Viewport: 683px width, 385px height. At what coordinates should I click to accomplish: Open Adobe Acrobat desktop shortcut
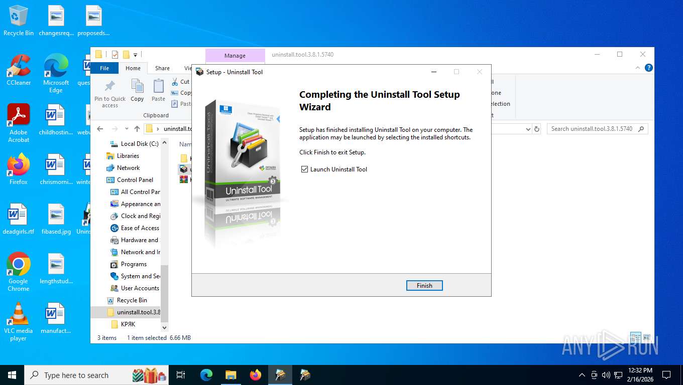[x=19, y=123]
